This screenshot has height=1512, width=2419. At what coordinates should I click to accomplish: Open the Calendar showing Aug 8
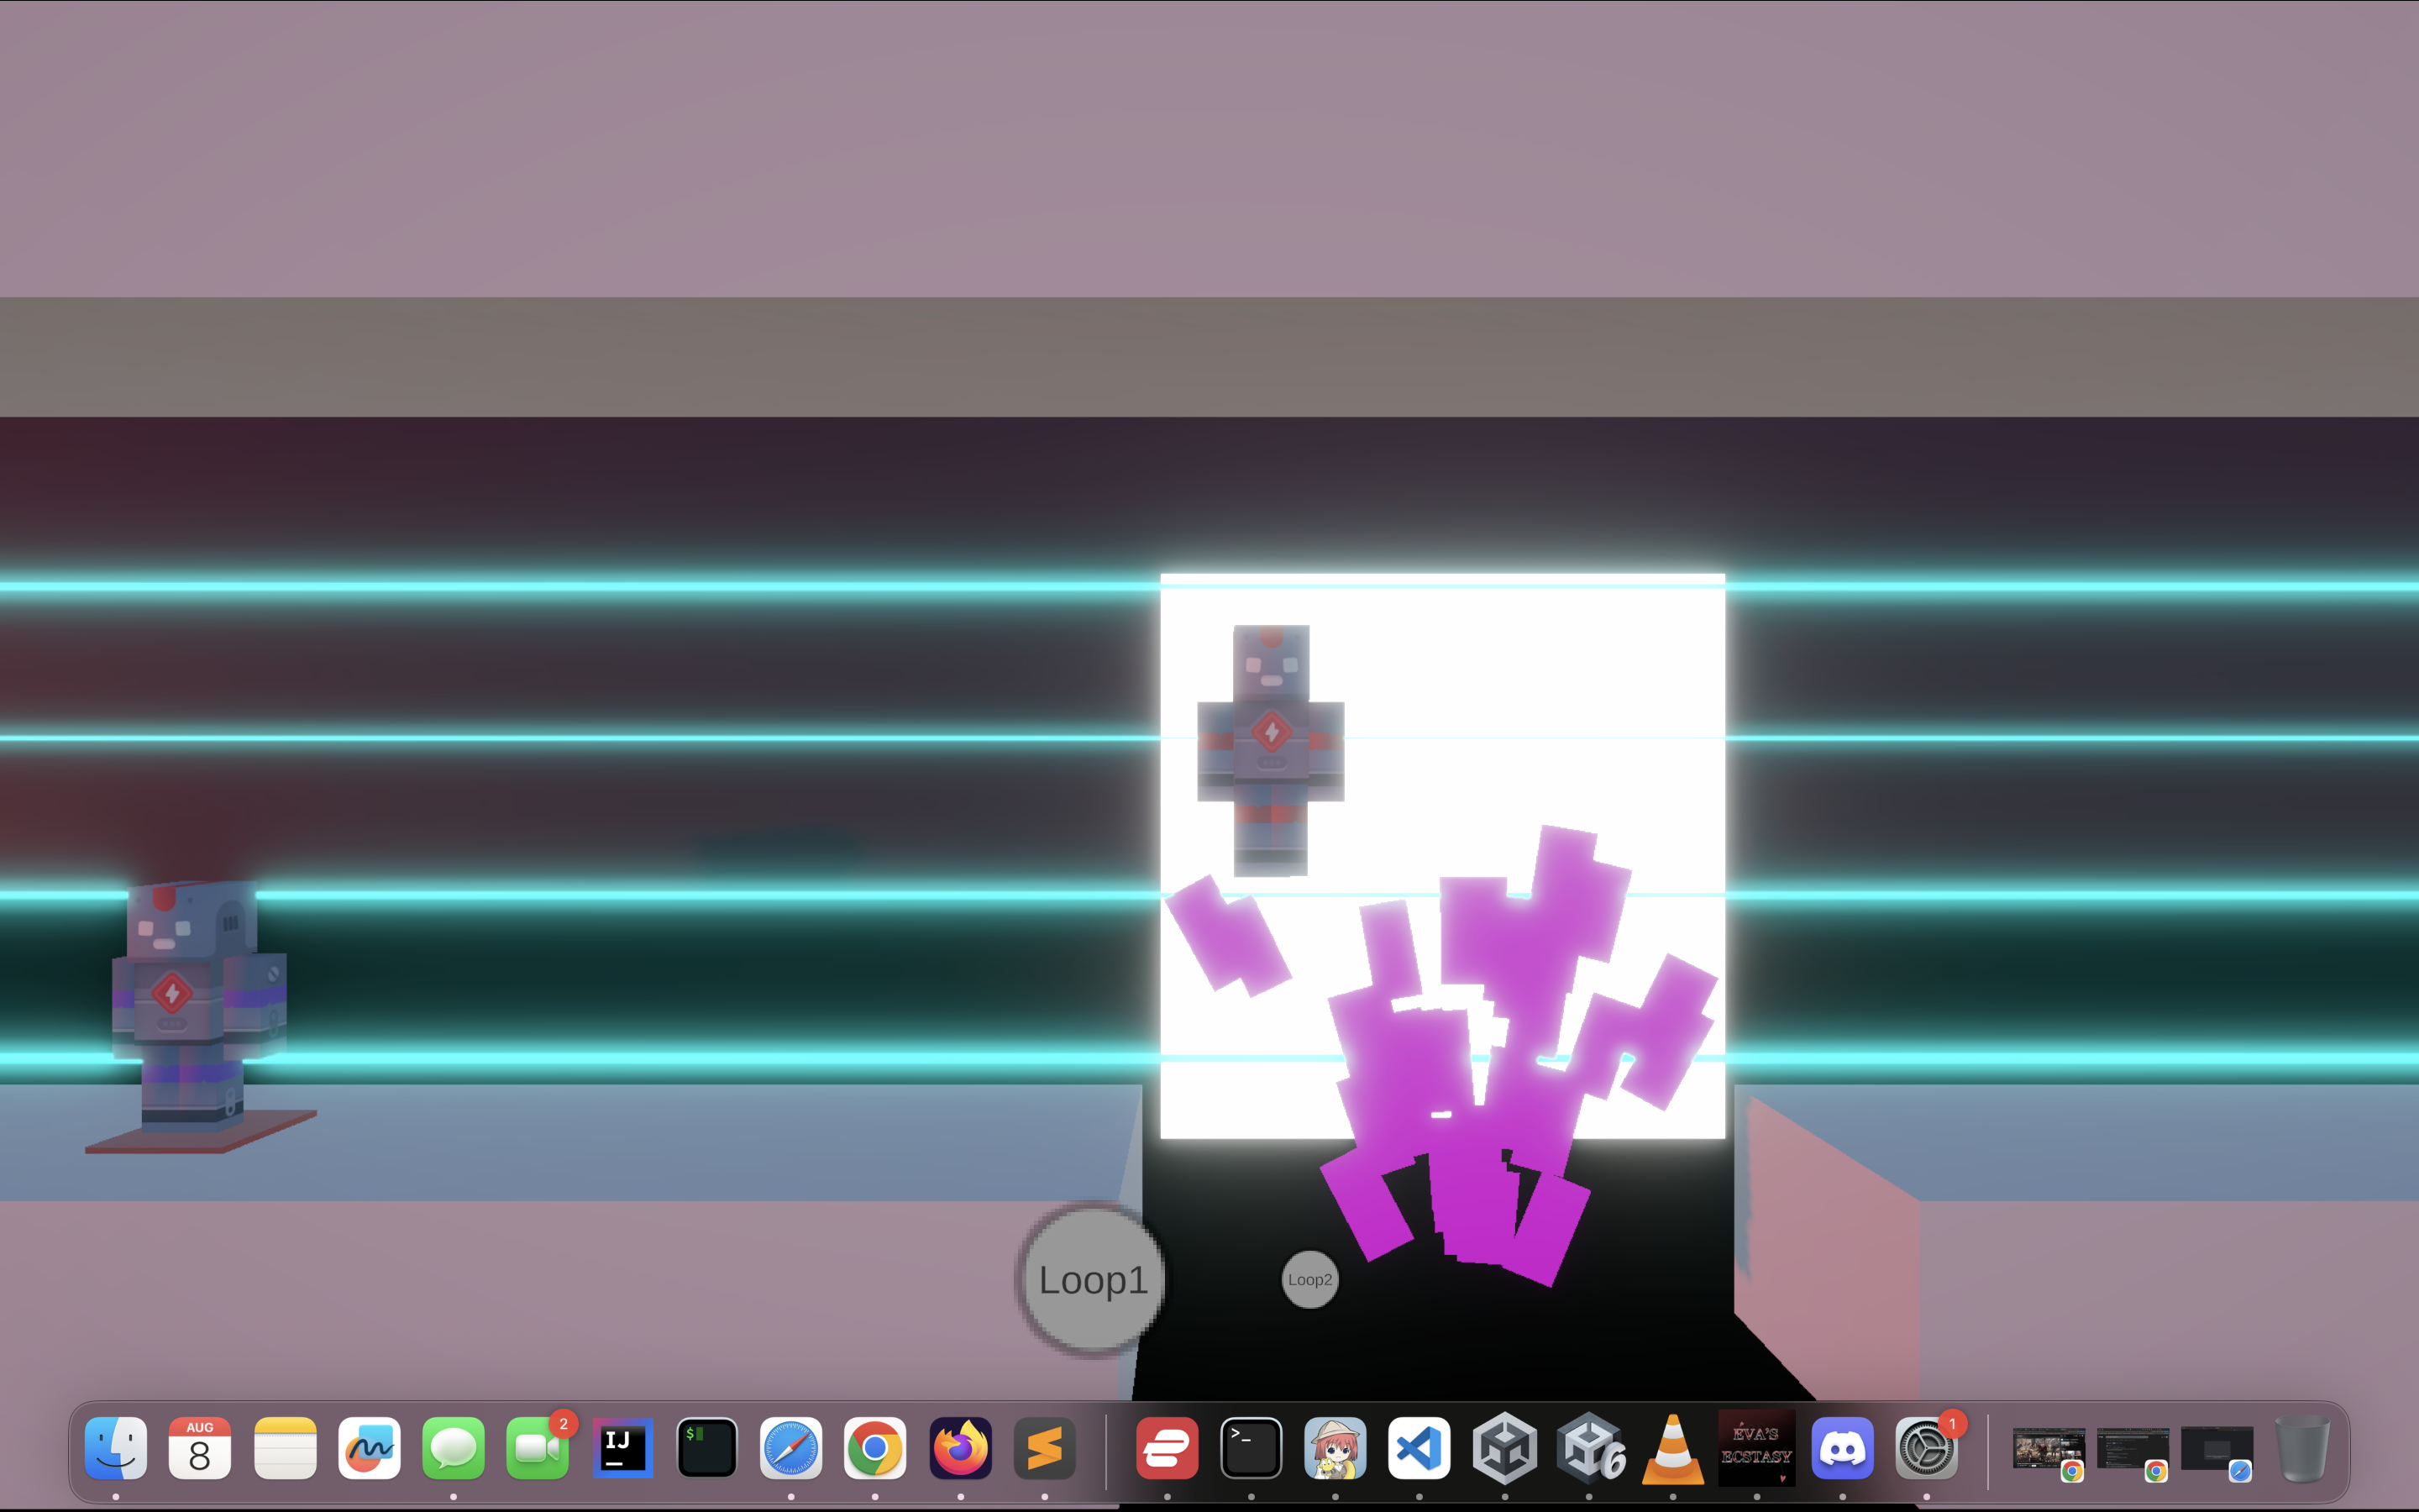(x=200, y=1448)
